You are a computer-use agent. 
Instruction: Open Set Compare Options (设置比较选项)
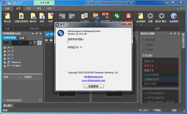coord(21,16)
